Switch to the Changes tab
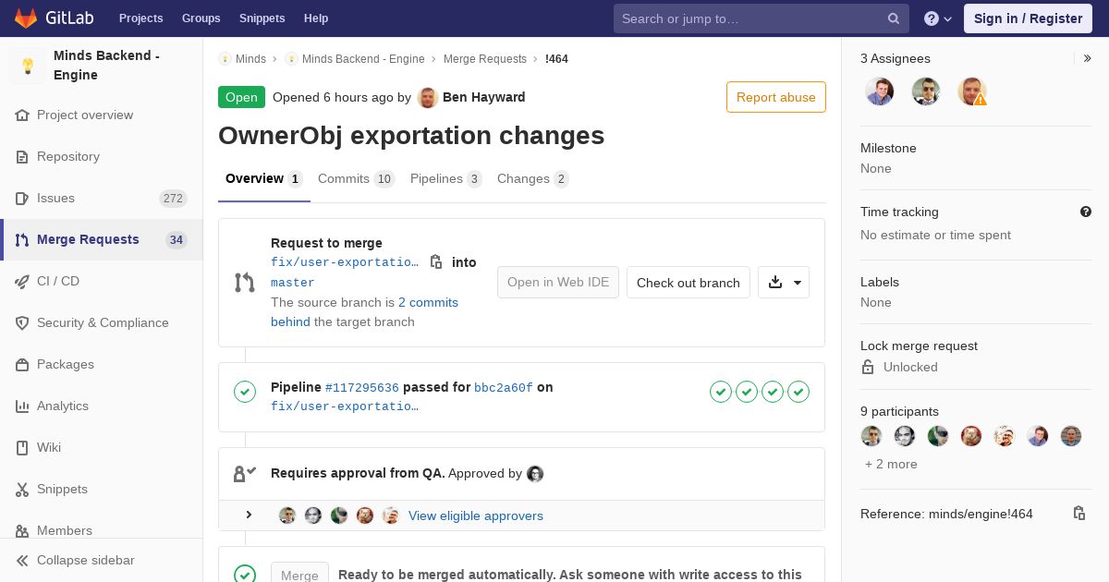 point(532,178)
